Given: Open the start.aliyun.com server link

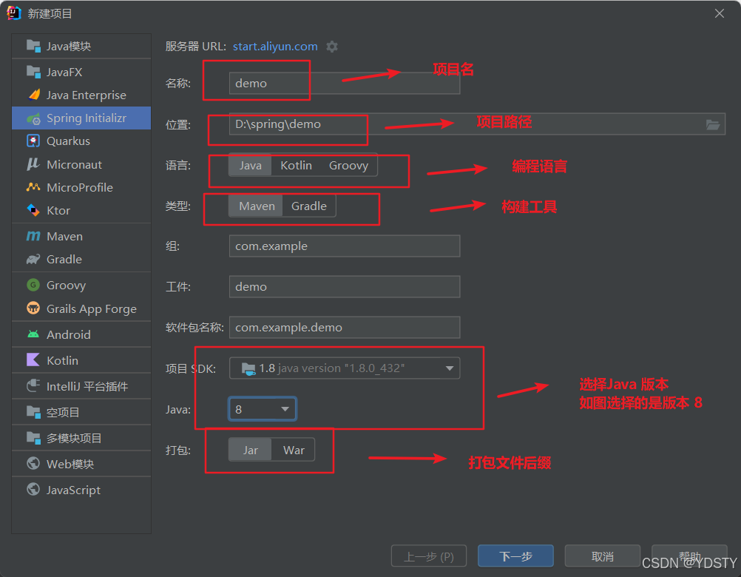Looking at the screenshot, I should coord(274,46).
